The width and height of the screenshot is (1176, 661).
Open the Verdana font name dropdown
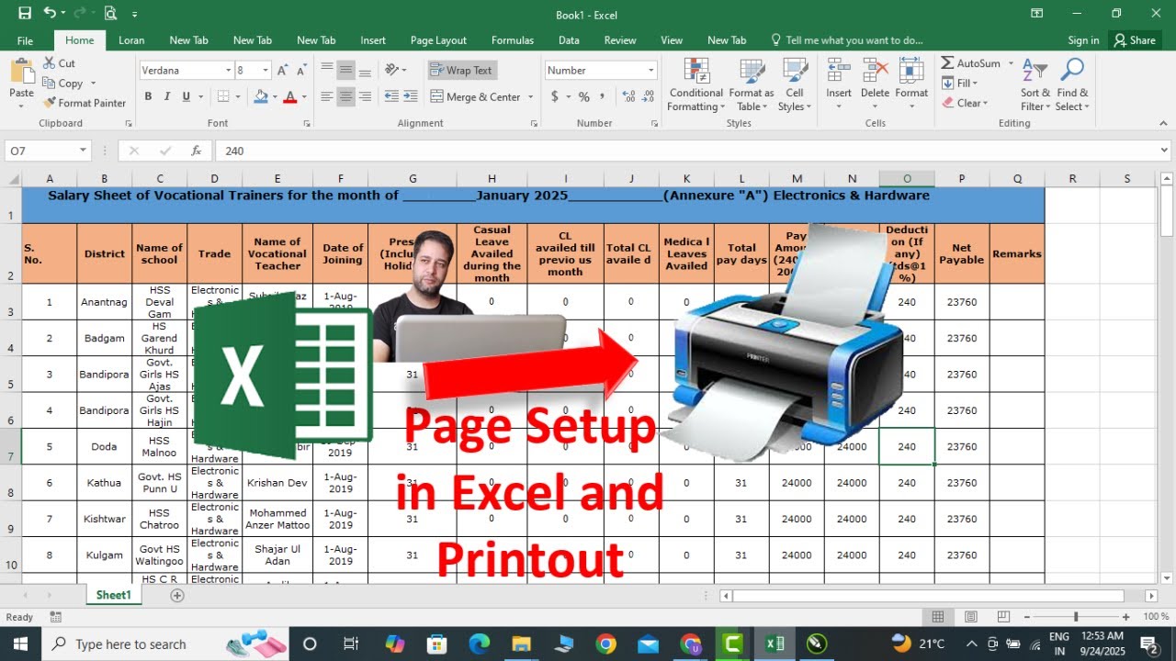(229, 71)
